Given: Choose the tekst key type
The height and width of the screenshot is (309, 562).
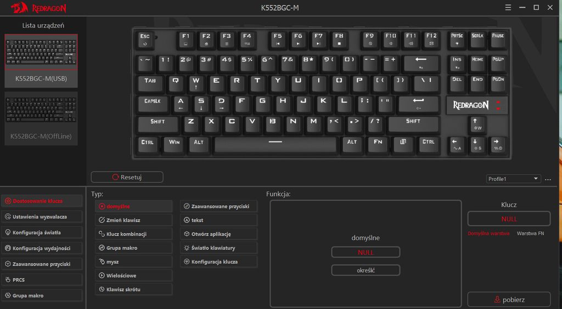Looking at the screenshot, I should (x=218, y=220).
